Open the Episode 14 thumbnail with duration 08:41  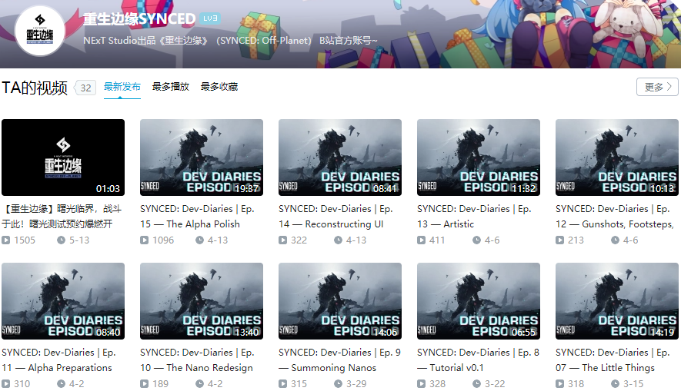pyautogui.click(x=340, y=157)
